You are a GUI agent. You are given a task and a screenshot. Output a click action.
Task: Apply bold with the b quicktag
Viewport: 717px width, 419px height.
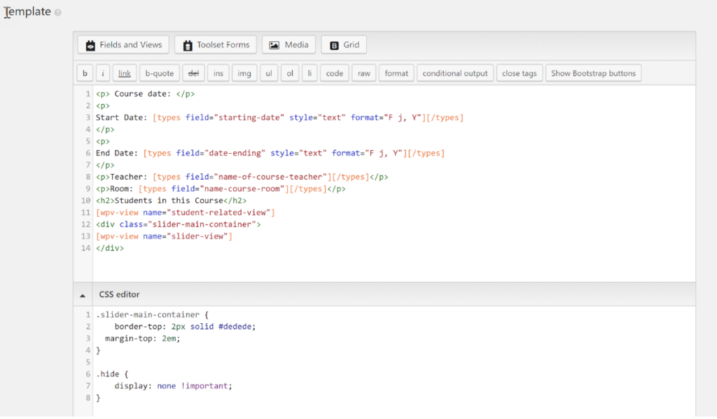coord(84,73)
